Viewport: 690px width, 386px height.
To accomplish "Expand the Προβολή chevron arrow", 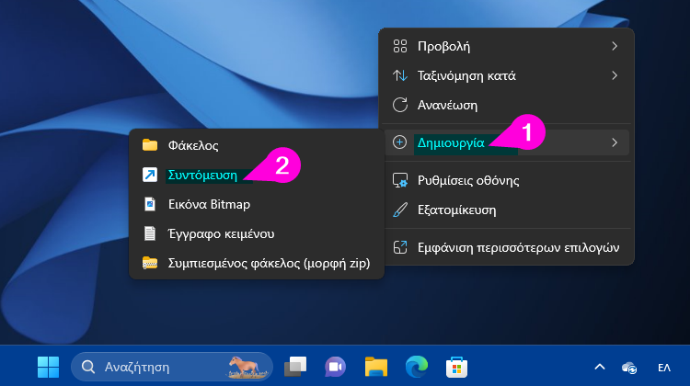I will 615,46.
